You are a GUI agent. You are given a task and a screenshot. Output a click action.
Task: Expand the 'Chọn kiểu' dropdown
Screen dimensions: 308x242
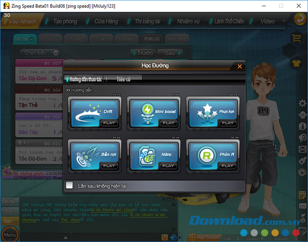coord(41,53)
